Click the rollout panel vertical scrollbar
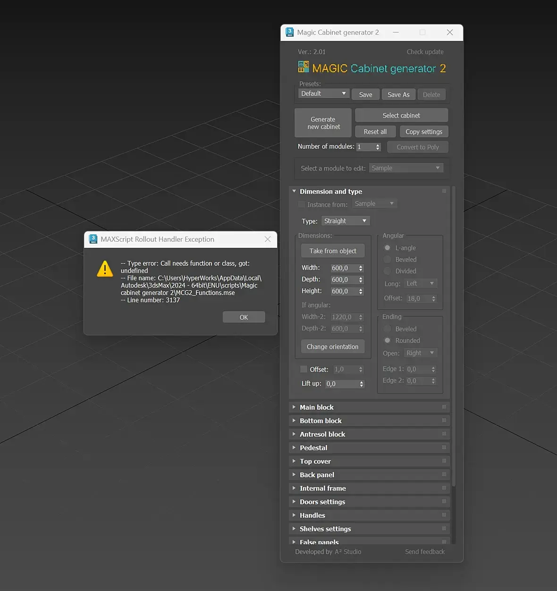Viewport: 557px width, 591px height. [x=454, y=336]
